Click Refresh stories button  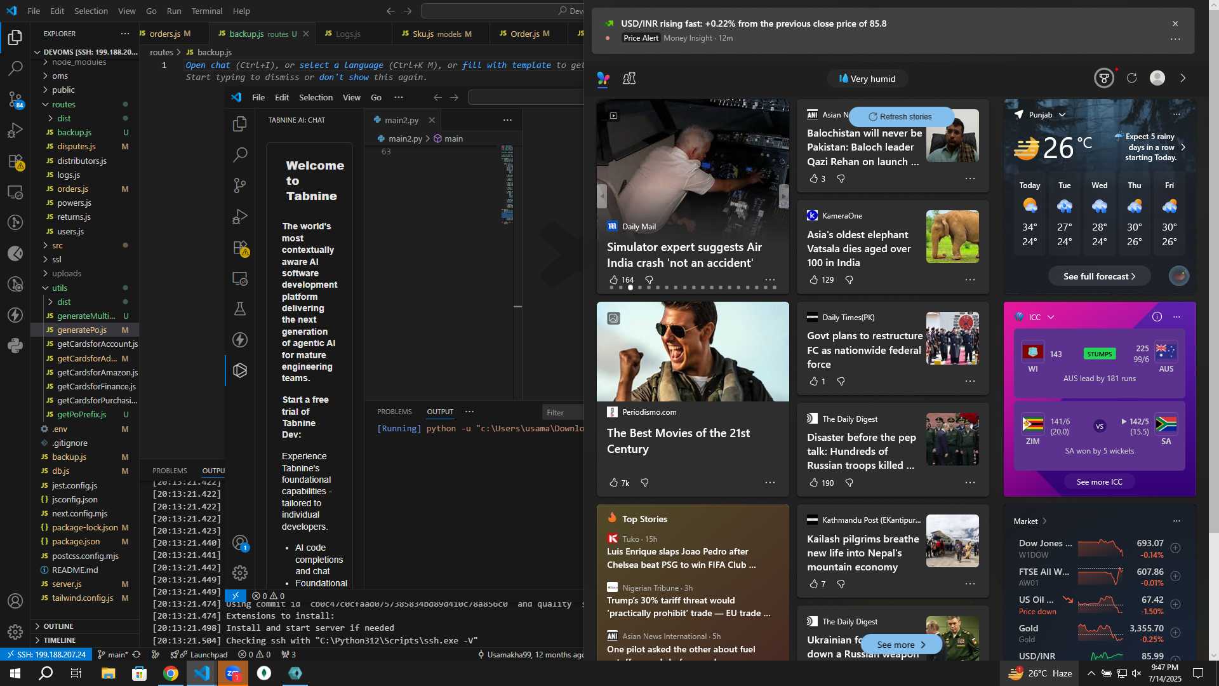click(x=900, y=117)
